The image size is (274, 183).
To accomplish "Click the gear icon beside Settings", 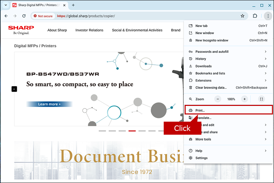I will 190,158.
